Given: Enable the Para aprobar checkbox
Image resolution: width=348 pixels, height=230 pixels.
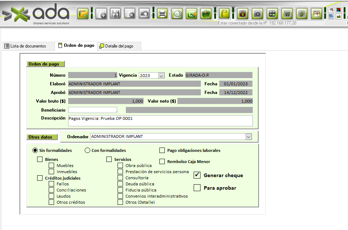Looking at the screenshot, I should coord(197,188).
